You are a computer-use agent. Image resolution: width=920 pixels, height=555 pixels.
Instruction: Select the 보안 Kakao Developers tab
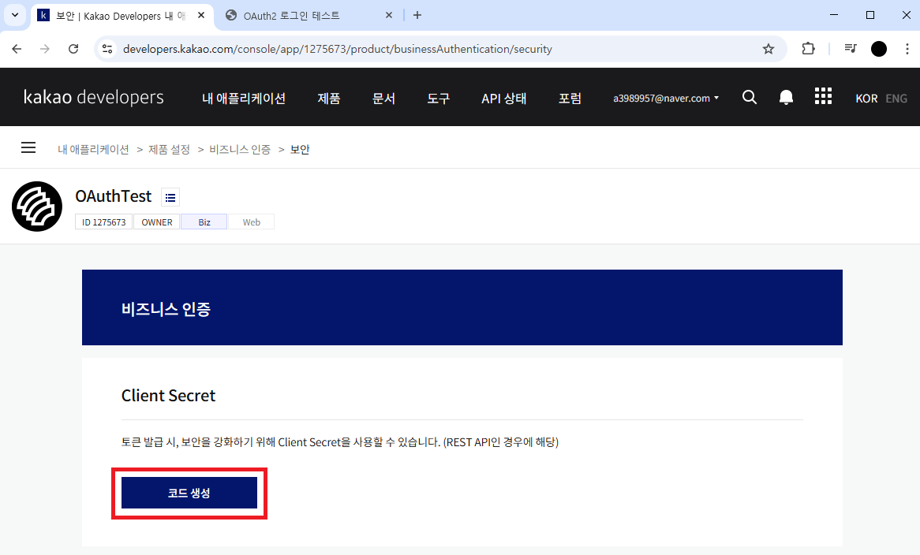tap(122, 16)
